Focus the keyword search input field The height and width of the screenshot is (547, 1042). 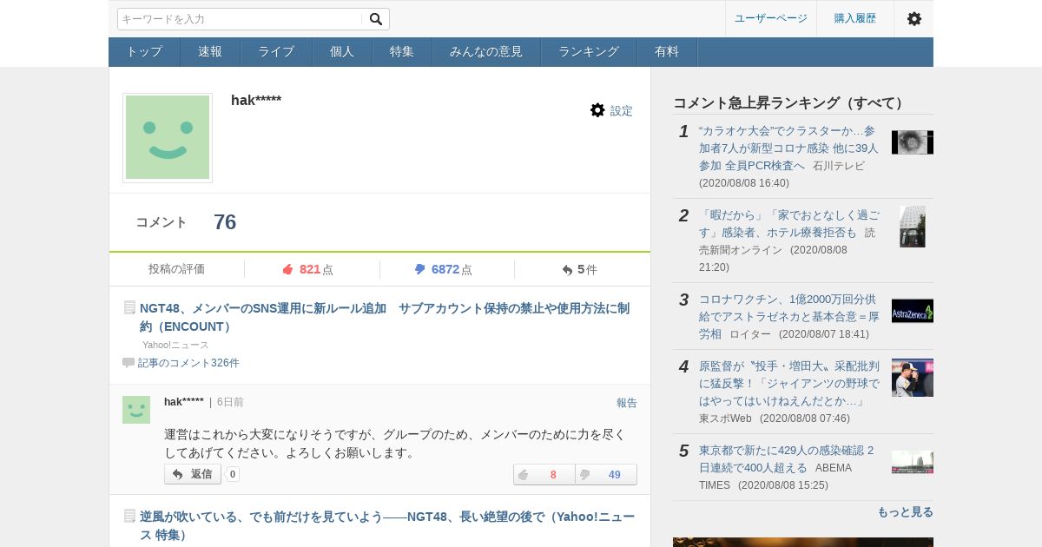241,19
